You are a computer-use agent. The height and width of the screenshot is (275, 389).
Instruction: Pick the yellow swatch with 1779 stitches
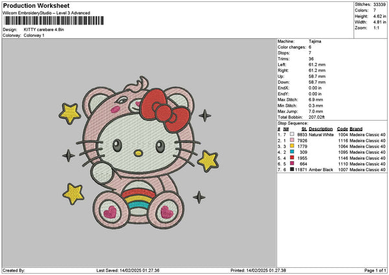coord(292,146)
